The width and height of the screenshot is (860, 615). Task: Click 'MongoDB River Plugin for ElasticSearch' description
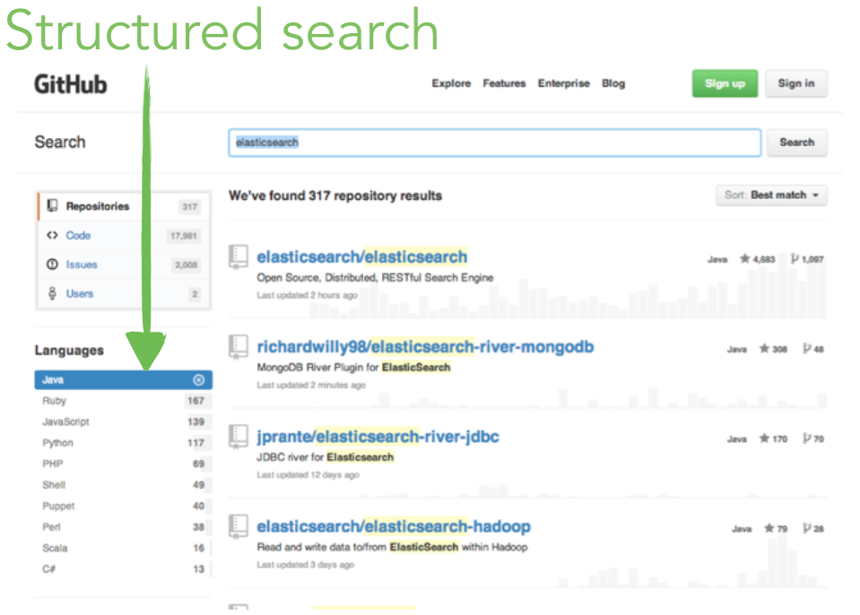click(353, 368)
